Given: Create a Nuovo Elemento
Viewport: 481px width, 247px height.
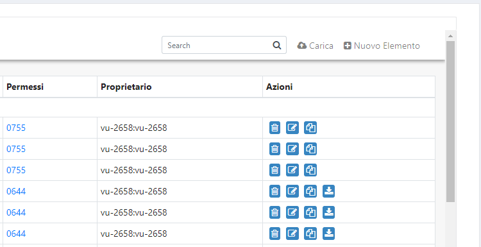Looking at the screenshot, I should pyautogui.click(x=382, y=46).
